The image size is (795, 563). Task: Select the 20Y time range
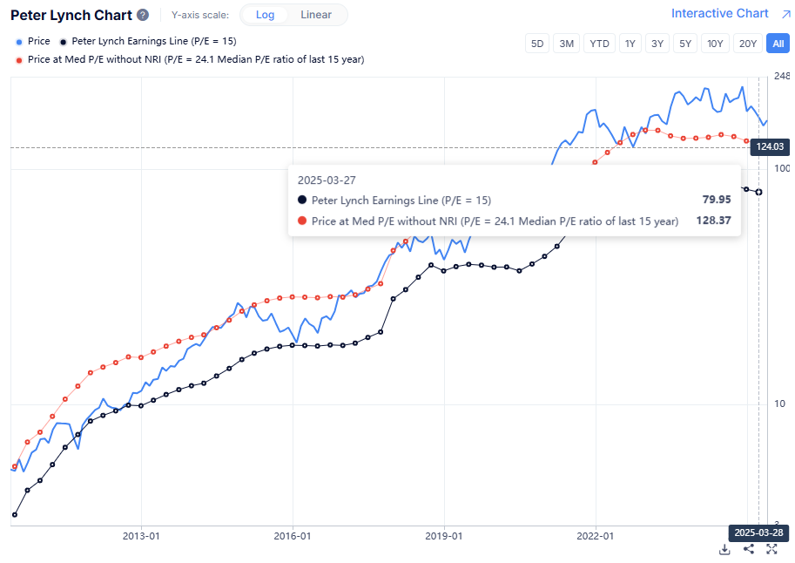point(747,44)
